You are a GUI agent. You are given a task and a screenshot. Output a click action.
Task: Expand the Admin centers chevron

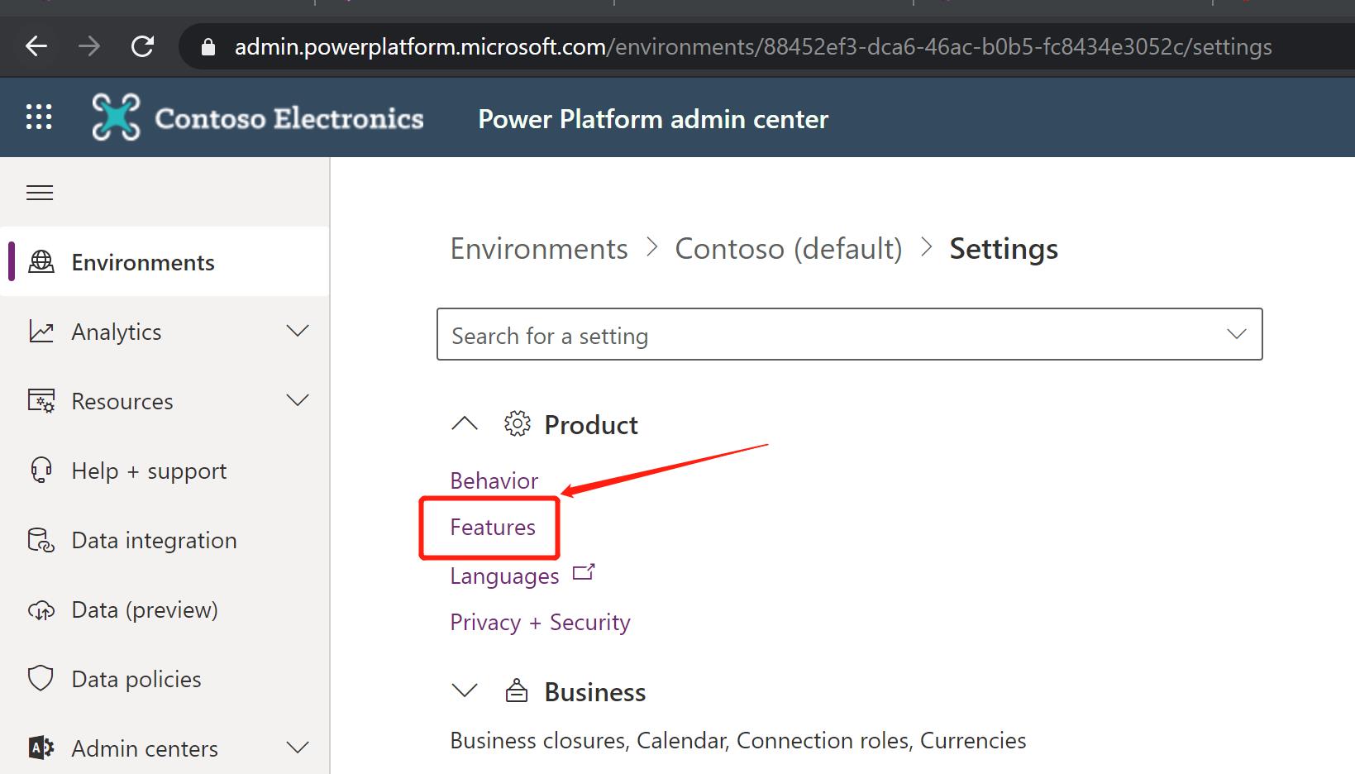pos(298,748)
